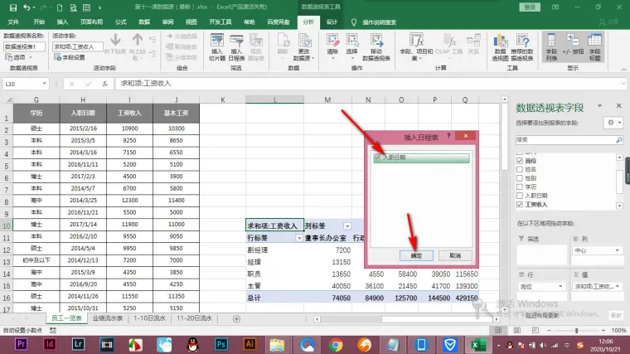Open the Select (选择) pivot menu
Viewport: 630px width, 354px height.
click(352, 47)
